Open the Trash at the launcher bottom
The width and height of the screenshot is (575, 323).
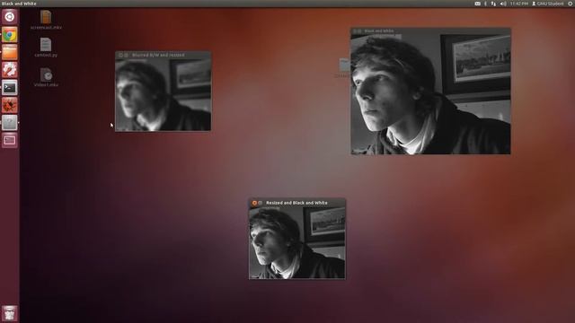(10, 313)
